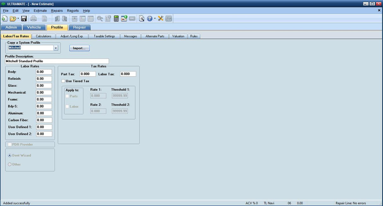The image size is (383, 206).
Task: Choose the Other PDR provider option
Action: click(10, 164)
